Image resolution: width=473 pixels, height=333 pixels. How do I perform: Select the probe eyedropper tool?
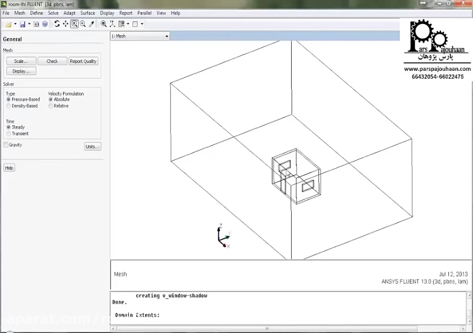(x=91, y=24)
